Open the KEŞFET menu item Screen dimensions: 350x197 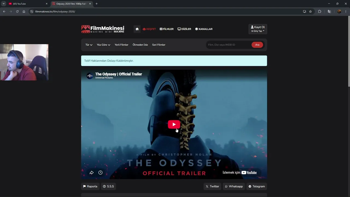(x=149, y=29)
